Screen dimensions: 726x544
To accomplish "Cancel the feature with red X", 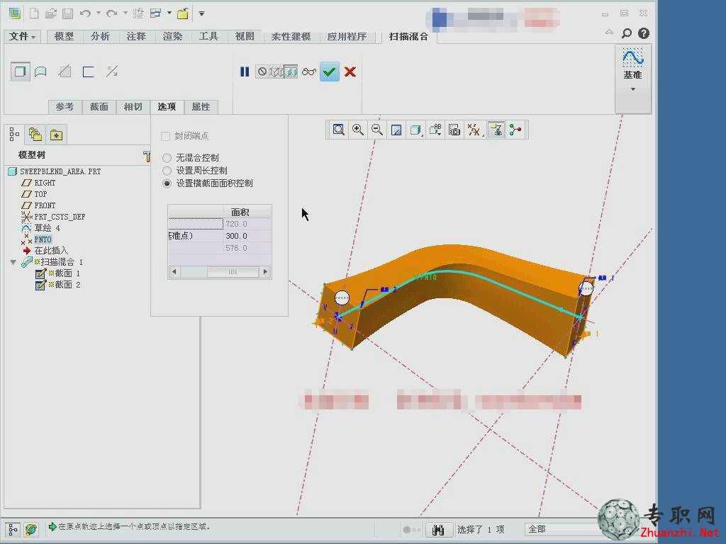I will point(350,72).
